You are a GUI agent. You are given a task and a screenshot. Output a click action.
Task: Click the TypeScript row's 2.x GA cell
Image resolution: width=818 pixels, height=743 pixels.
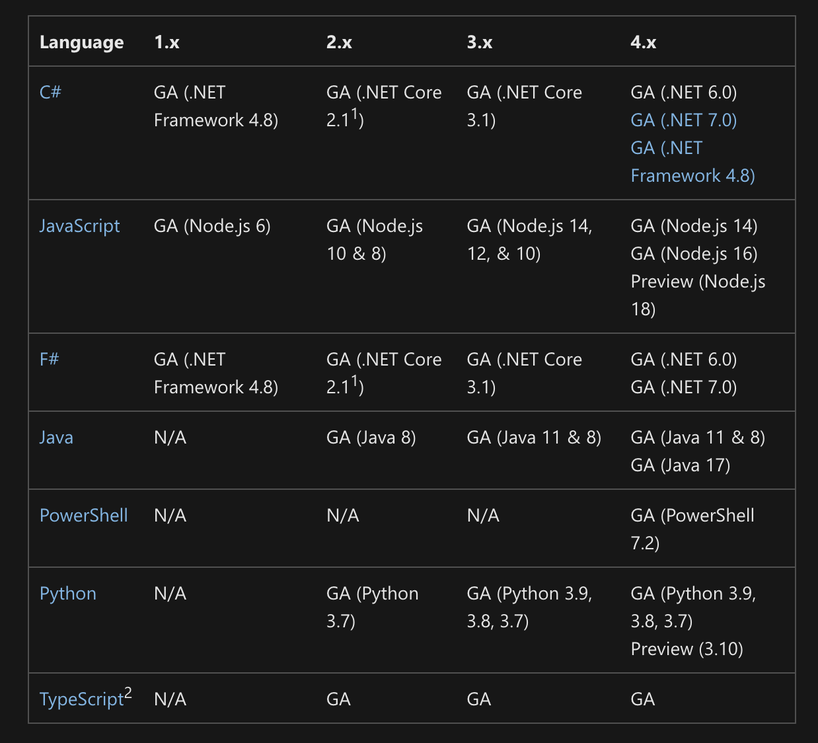point(338,699)
